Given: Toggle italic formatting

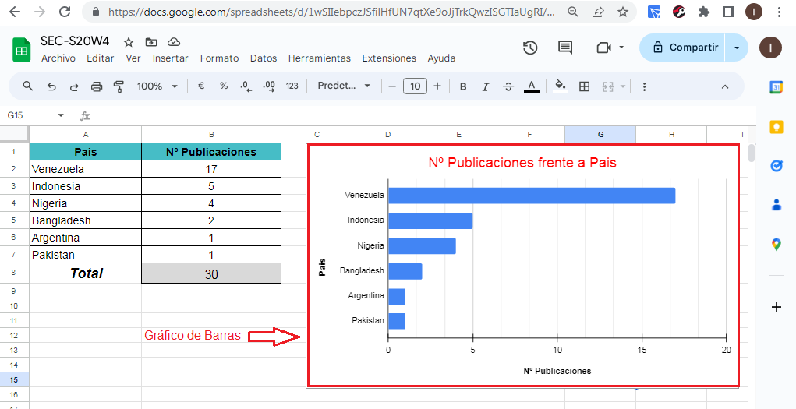Looking at the screenshot, I should 485,86.
